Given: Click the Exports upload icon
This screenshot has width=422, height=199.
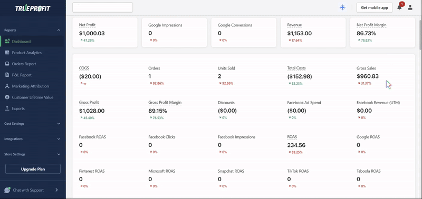Looking at the screenshot, I should 7,108.
